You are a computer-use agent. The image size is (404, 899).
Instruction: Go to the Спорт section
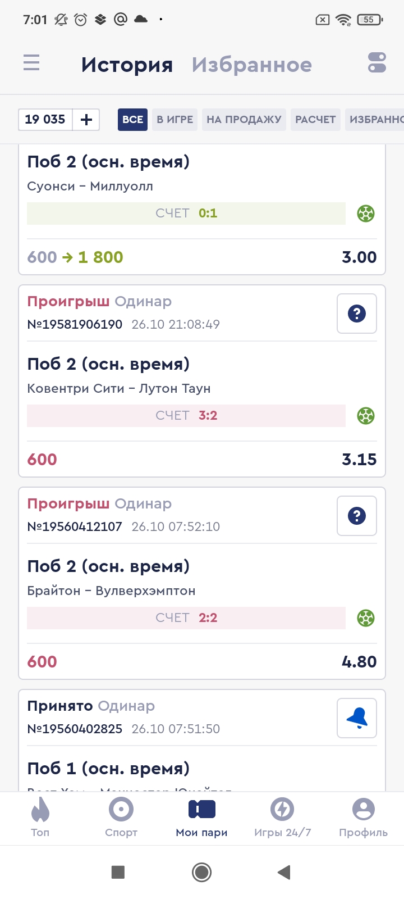[x=121, y=818]
